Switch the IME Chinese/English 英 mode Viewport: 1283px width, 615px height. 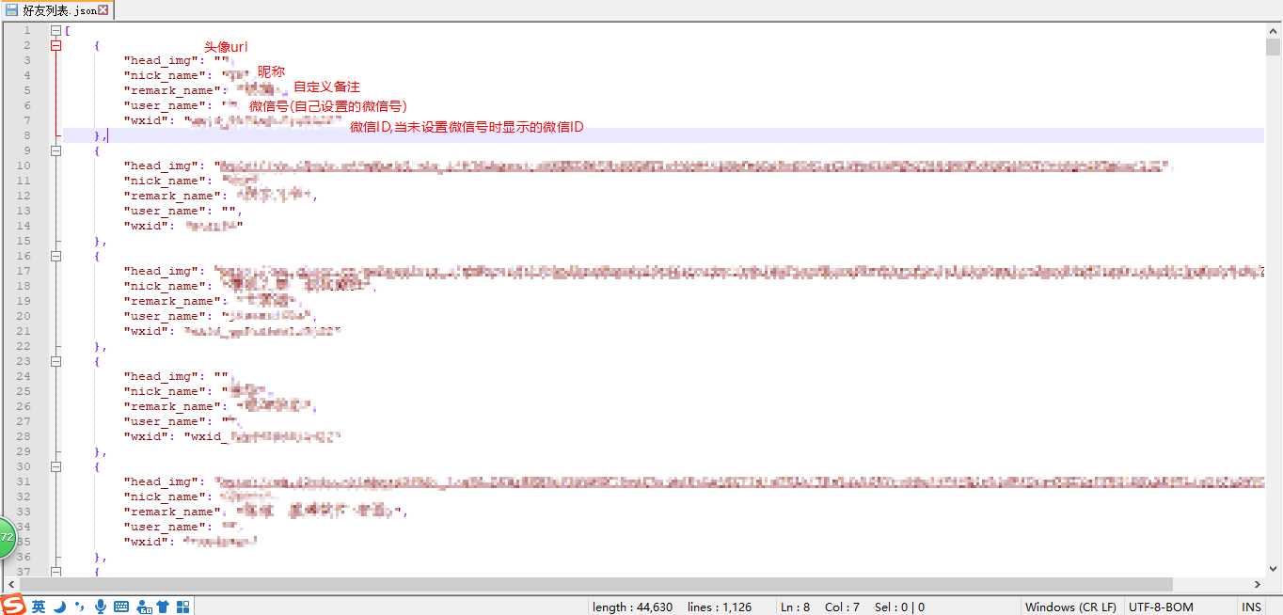click(39, 607)
